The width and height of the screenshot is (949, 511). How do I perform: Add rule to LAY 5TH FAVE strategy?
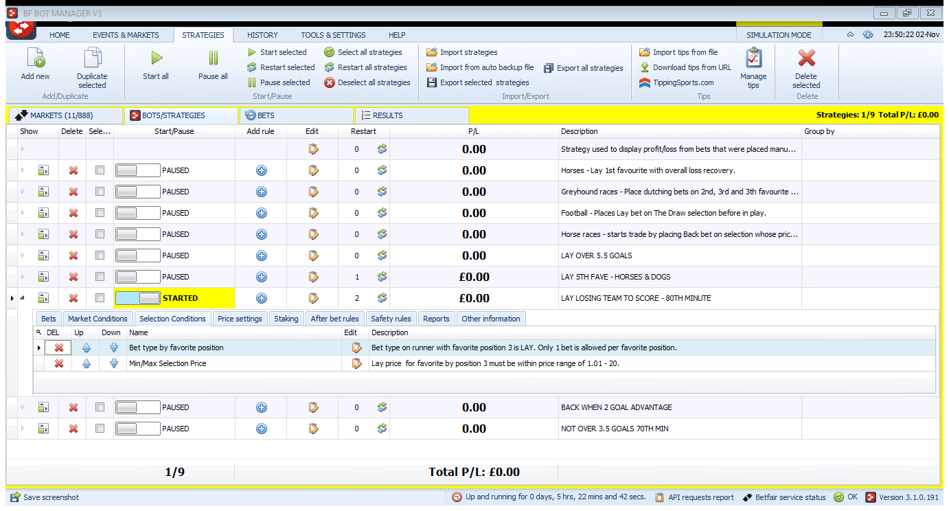261,277
